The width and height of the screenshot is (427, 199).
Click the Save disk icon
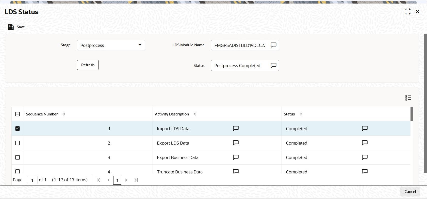(11, 27)
